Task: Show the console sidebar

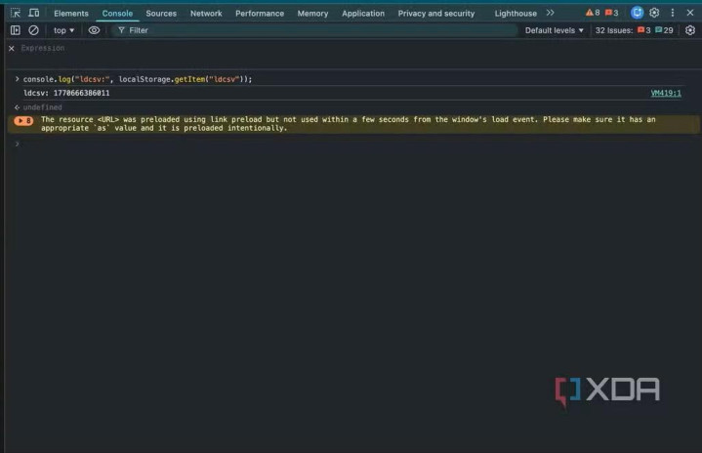Action: (x=16, y=30)
